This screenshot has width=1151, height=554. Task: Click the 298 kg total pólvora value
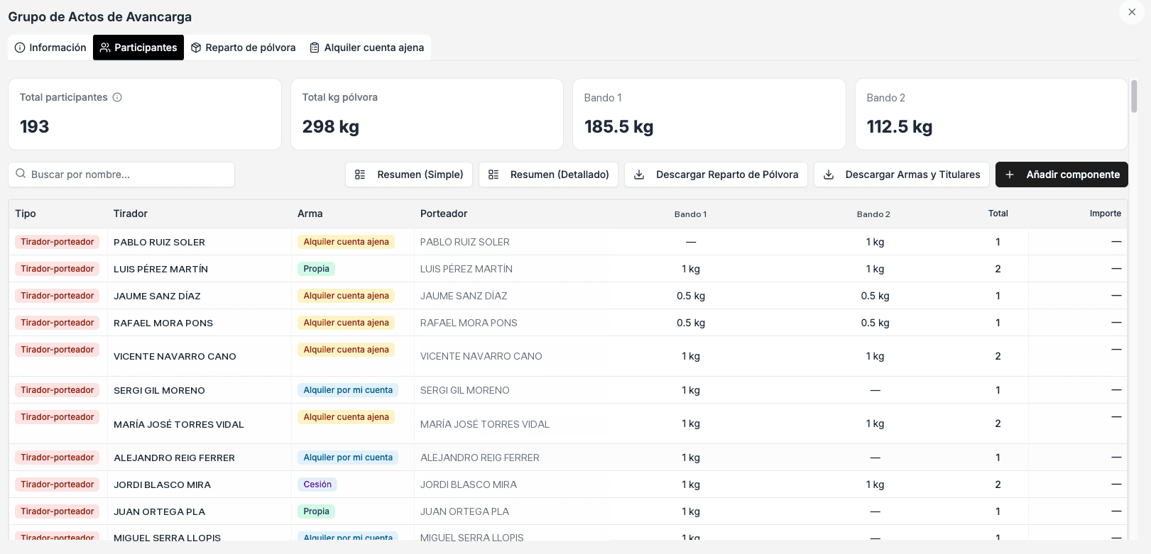(331, 127)
